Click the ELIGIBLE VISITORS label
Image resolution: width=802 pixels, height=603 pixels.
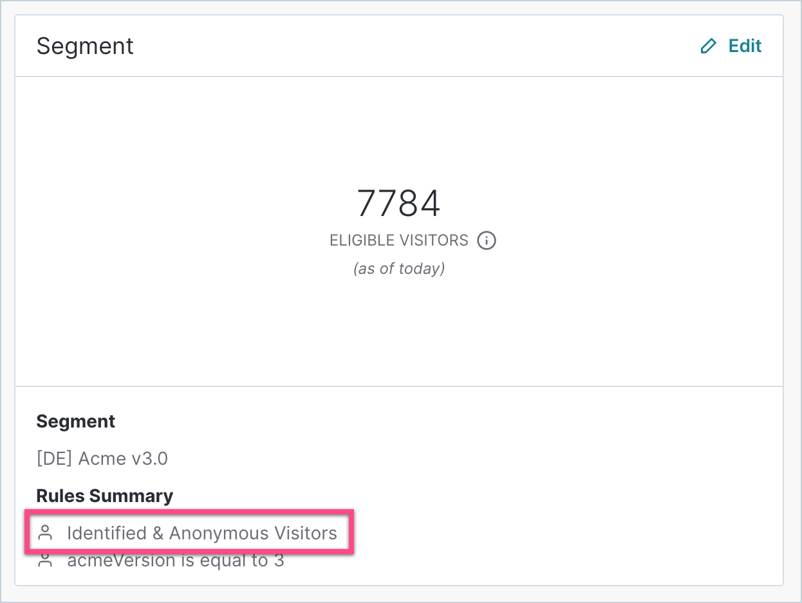click(x=398, y=241)
